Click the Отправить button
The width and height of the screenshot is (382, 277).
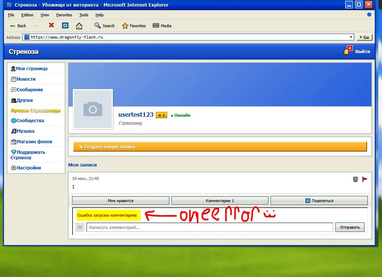coord(350,228)
